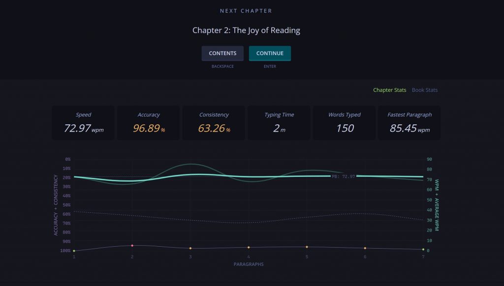The width and height of the screenshot is (504, 286).
Task: Click the PARAGRAPHS axis label
Action: point(249,264)
